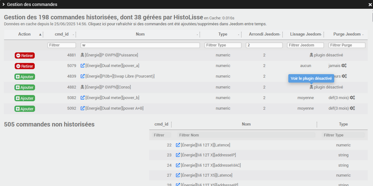Image resolution: width=373 pixels, height=186 pixels.
Task: Remove command 4881 with Retirer button
Action: (x=24, y=55)
